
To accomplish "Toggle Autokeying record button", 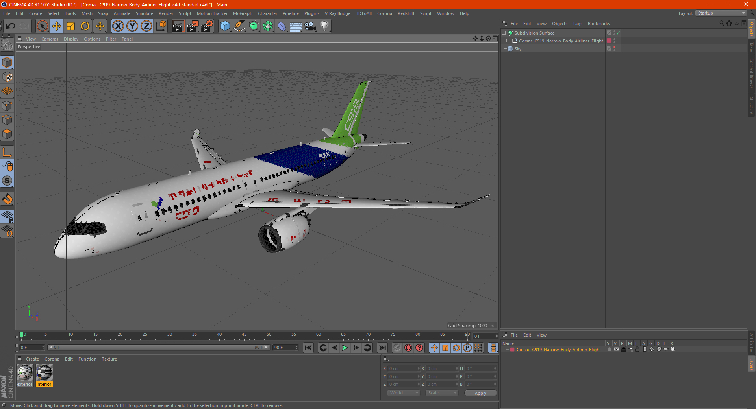I will tap(408, 348).
